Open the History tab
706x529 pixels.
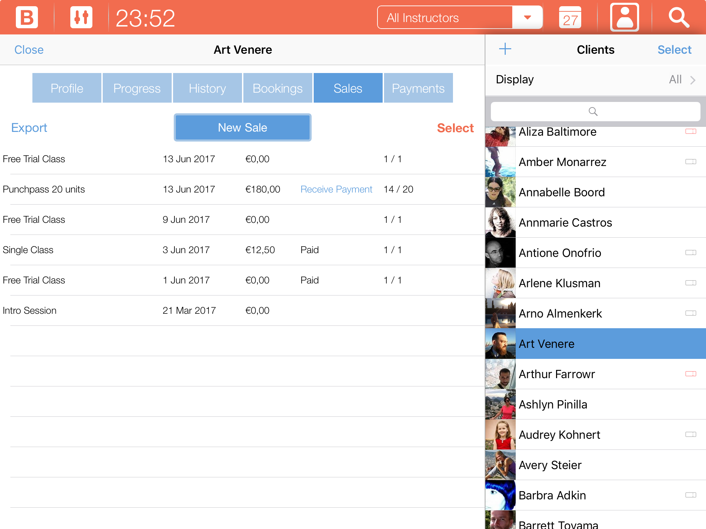[x=207, y=88]
